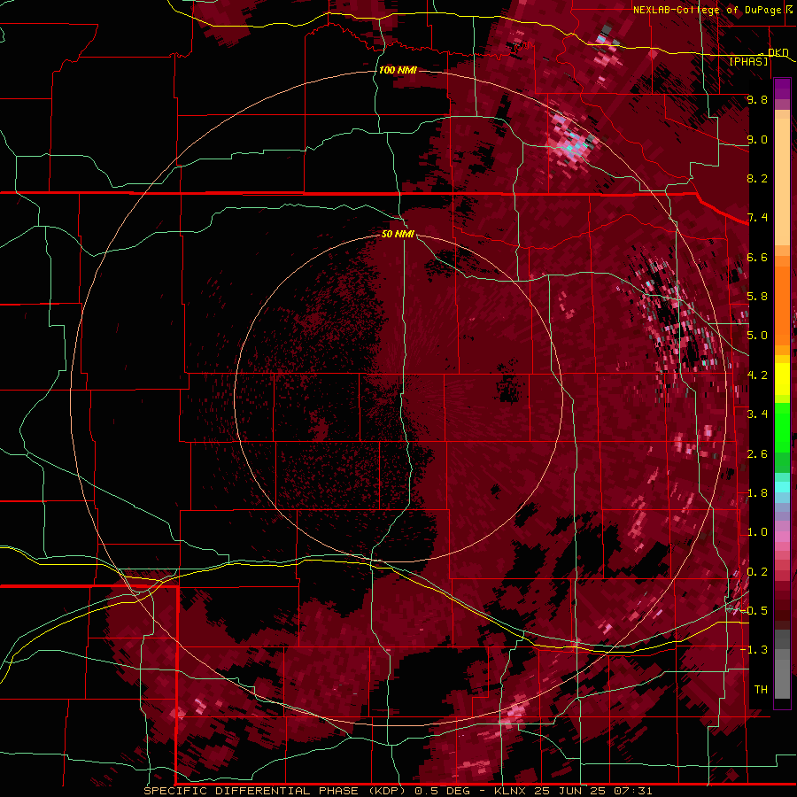The image size is (797, 797).
Task: Click the [PHAS] scale unit label
Action: tap(748, 61)
